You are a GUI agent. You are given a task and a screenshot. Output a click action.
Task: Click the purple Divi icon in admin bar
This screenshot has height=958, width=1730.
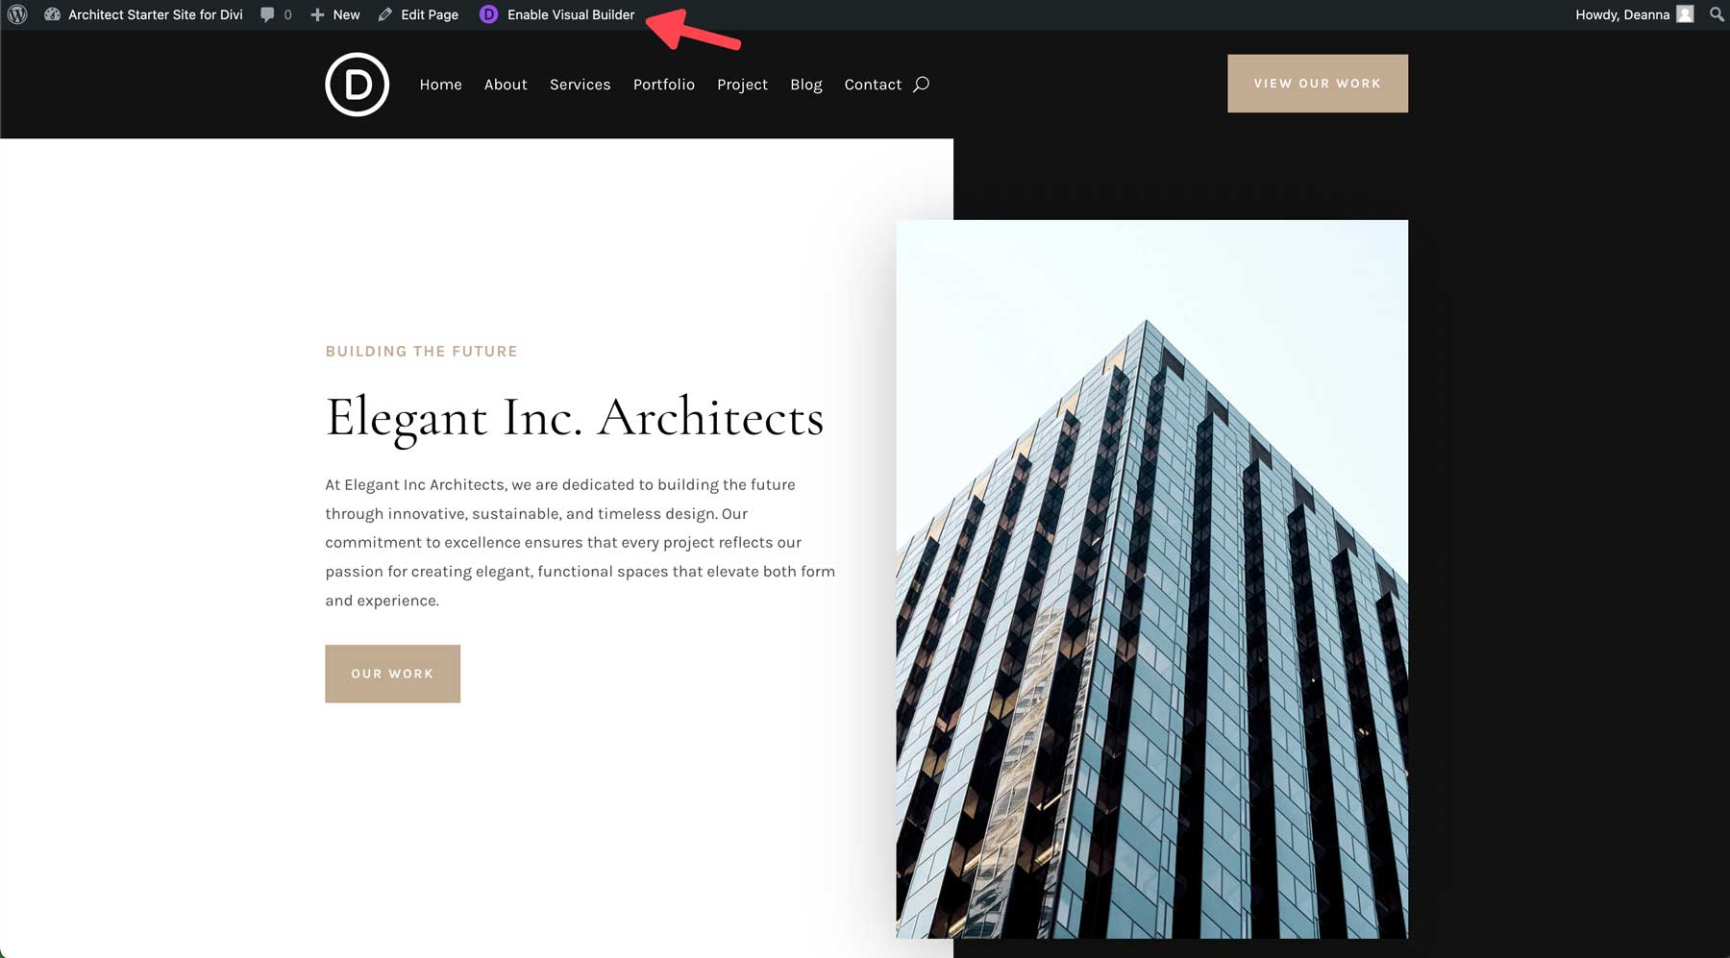click(489, 14)
